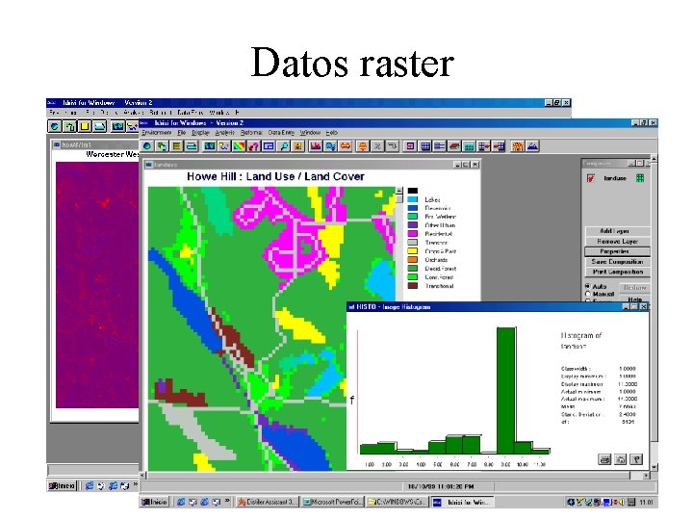Toggle the landuse layer visibility checkmark

tap(591, 178)
